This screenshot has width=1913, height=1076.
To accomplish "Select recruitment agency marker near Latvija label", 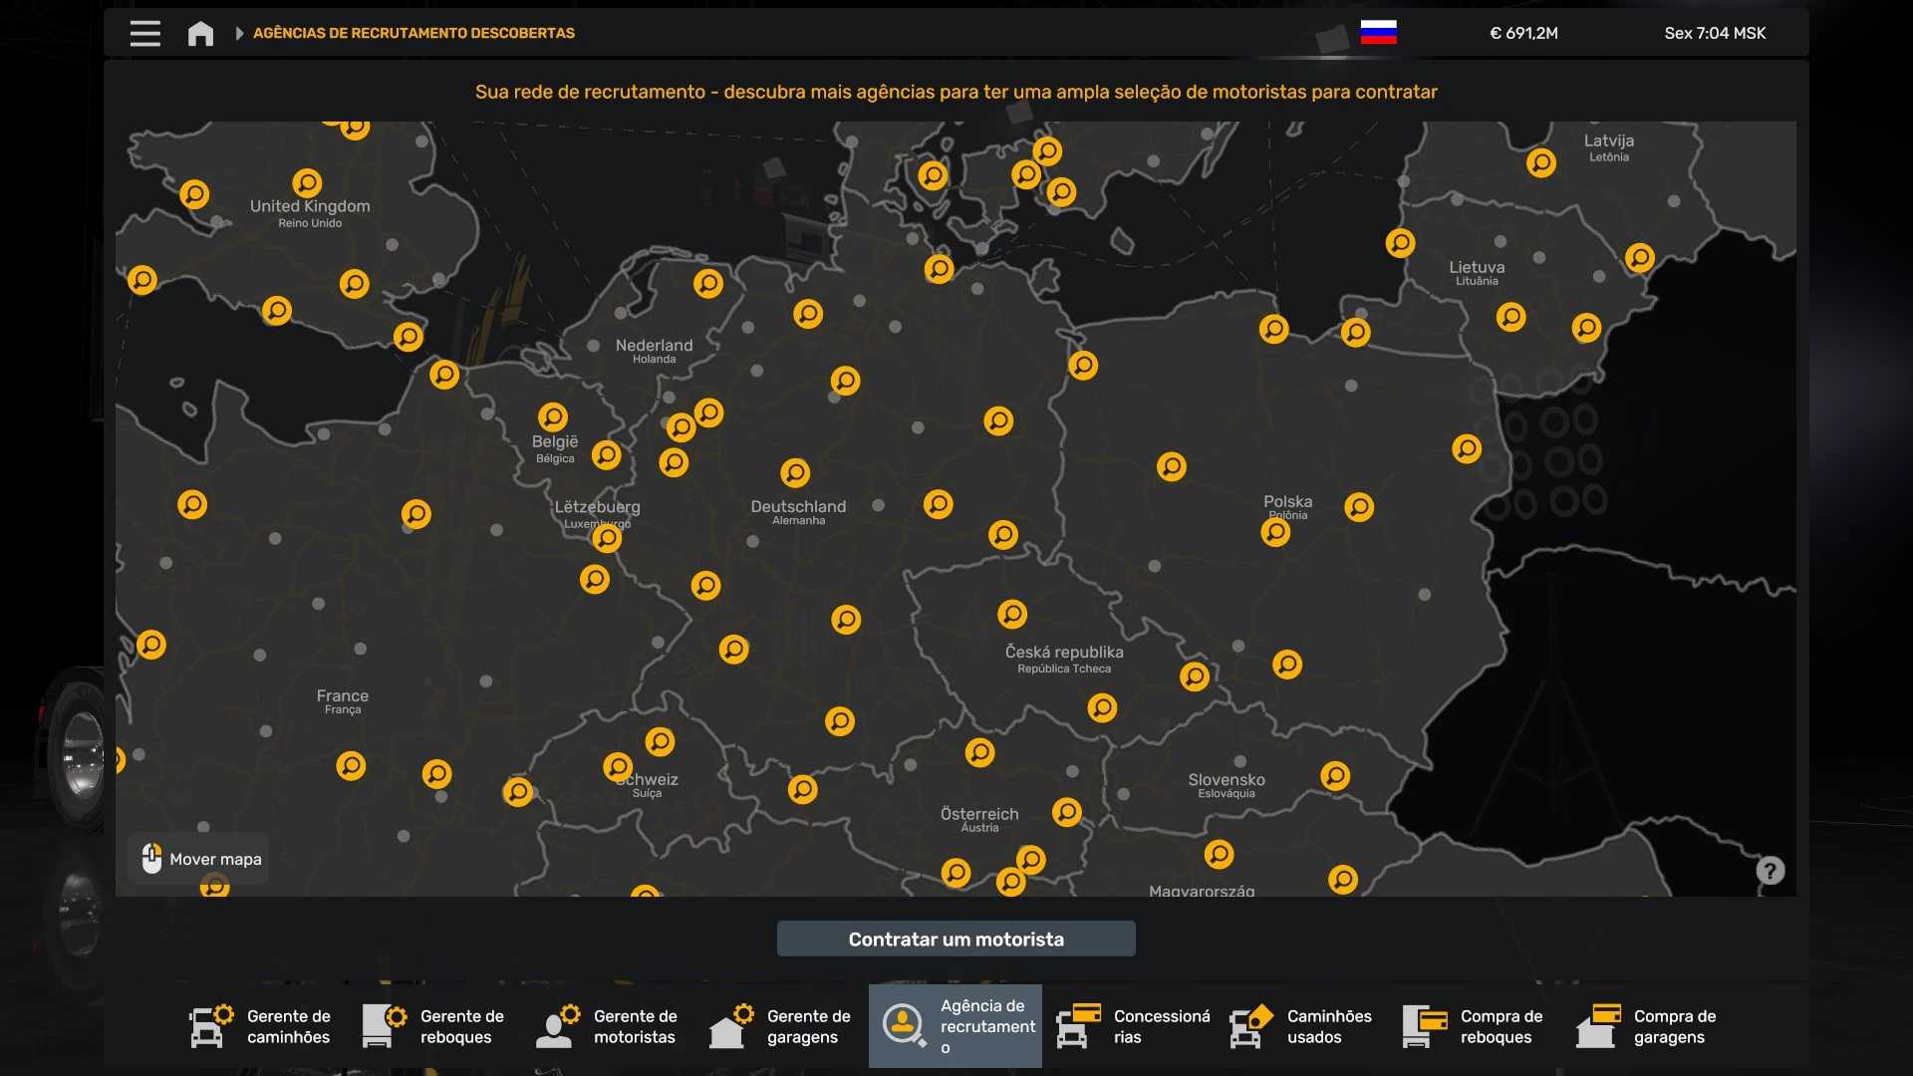I will pos(1540,162).
